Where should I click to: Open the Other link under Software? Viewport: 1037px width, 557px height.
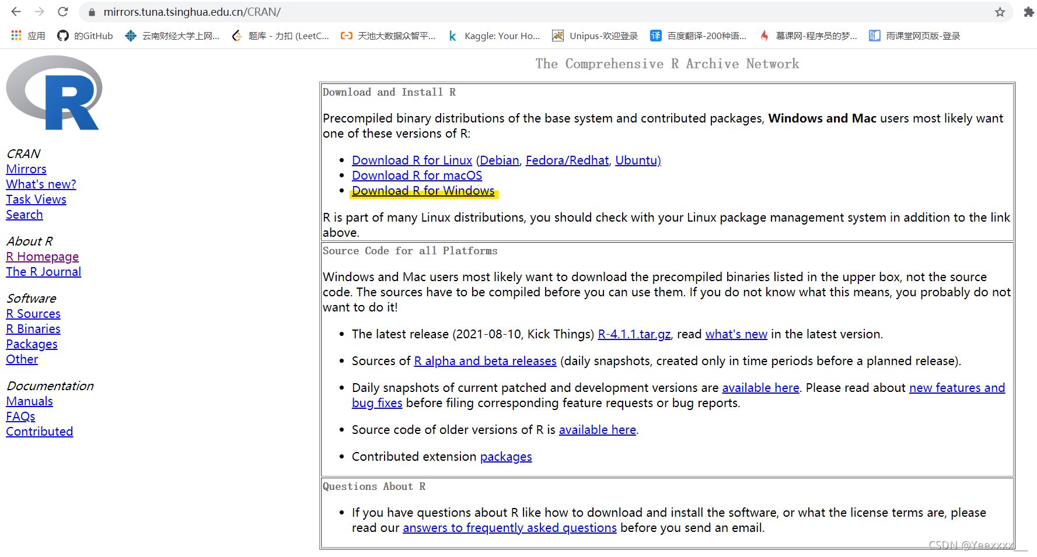pyautogui.click(x=22, y=359)
